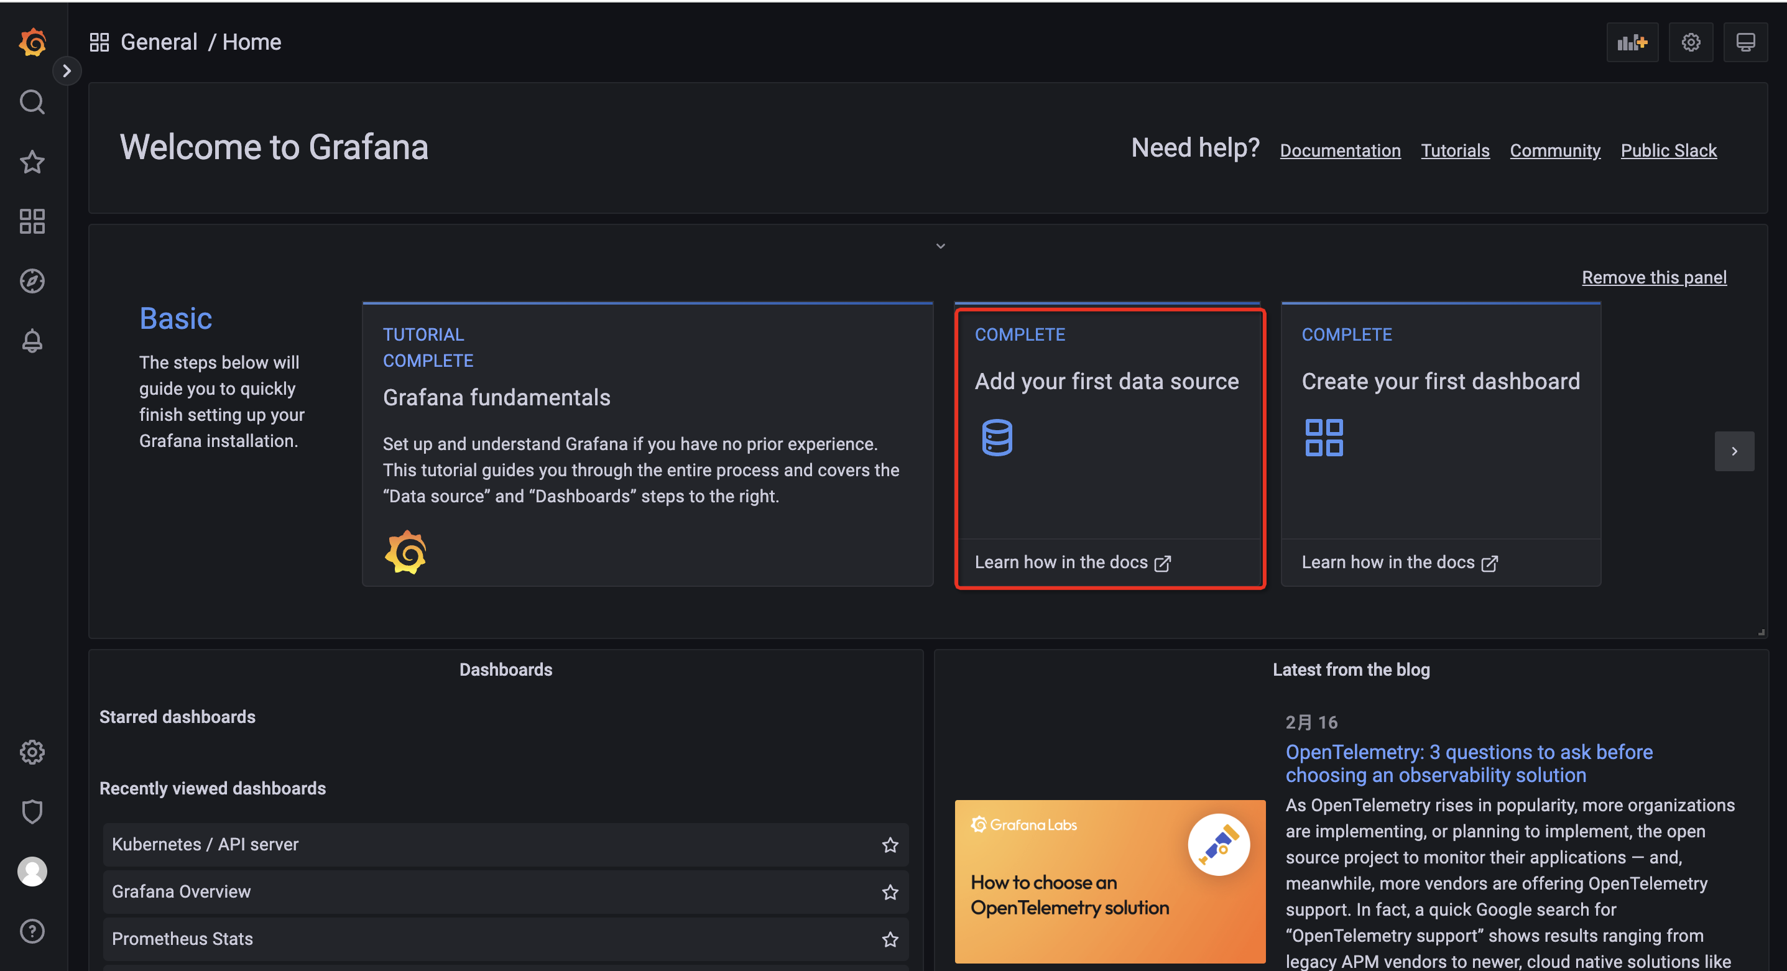The height and width of the screenshot is (971, 1787).
Task: Cycle view mode with monitor icon
Action: click(1745, 42)
